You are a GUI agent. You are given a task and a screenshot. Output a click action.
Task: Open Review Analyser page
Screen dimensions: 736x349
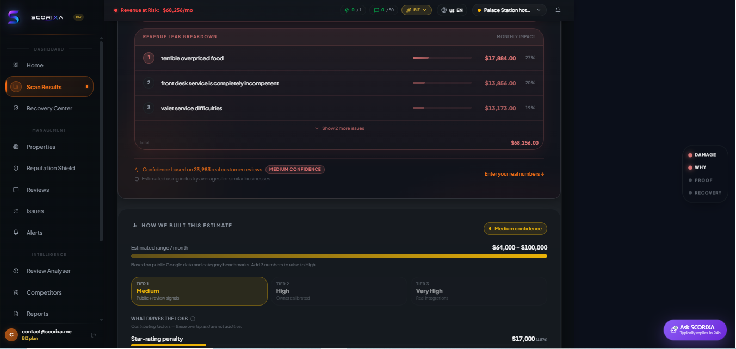point(50,271)
